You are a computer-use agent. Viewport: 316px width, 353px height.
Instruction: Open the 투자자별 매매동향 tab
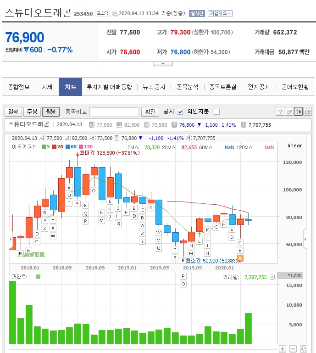click(110, 87)
